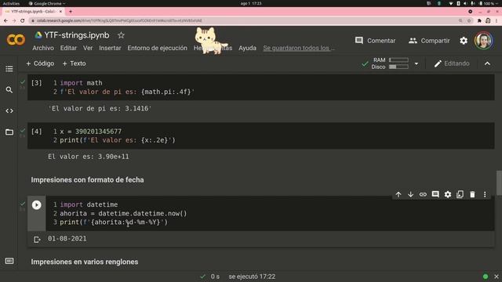Close the YTF-strings.ipynb browser tab
The width and height of the screenshot is (502, 282).
pos(60,12)
